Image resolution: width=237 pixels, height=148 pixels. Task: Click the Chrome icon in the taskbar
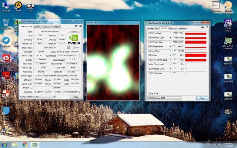point(24,144)
